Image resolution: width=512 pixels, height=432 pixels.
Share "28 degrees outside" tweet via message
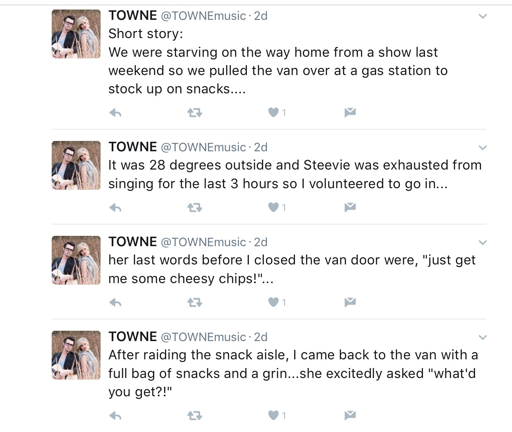(x=350, y=207)
